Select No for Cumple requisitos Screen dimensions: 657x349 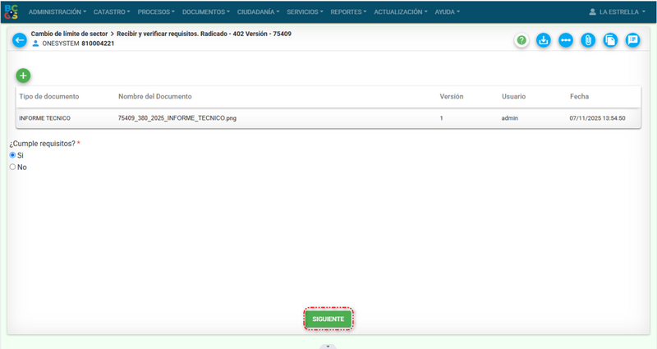(12, 167)
